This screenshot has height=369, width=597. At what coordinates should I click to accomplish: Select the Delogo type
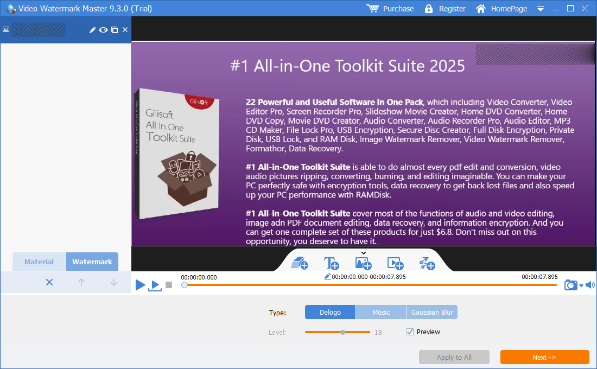tap(330, 312)
